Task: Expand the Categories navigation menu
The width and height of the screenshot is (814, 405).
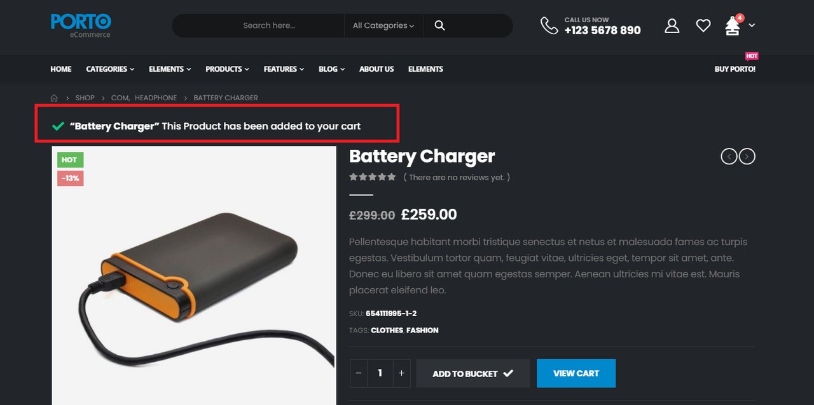Action: [110, 69]
